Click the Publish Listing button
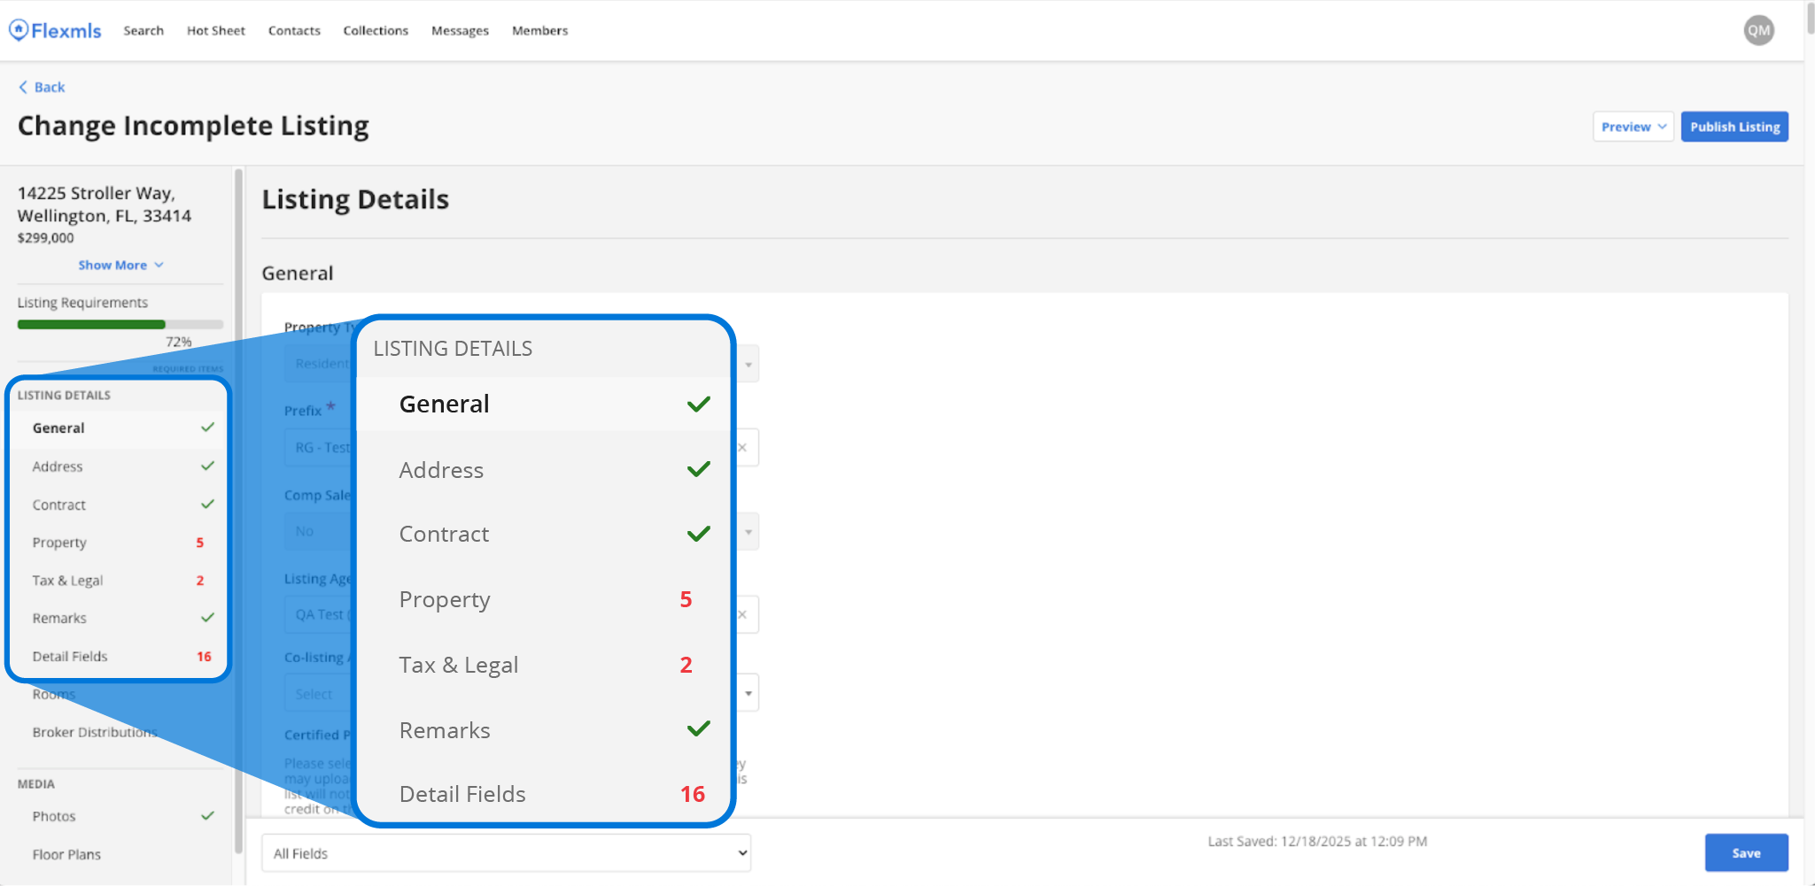This screenshot has height=886, width=1815. pyautogui.click(x=1734, y=127)
